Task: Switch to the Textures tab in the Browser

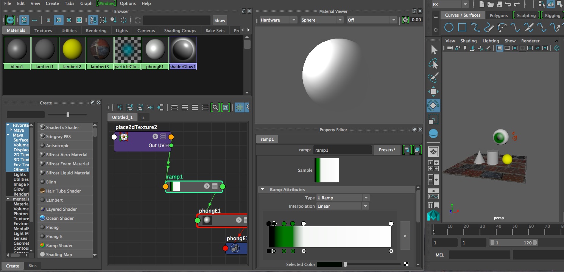Action: pyautogui.click(x=43, y=30)
